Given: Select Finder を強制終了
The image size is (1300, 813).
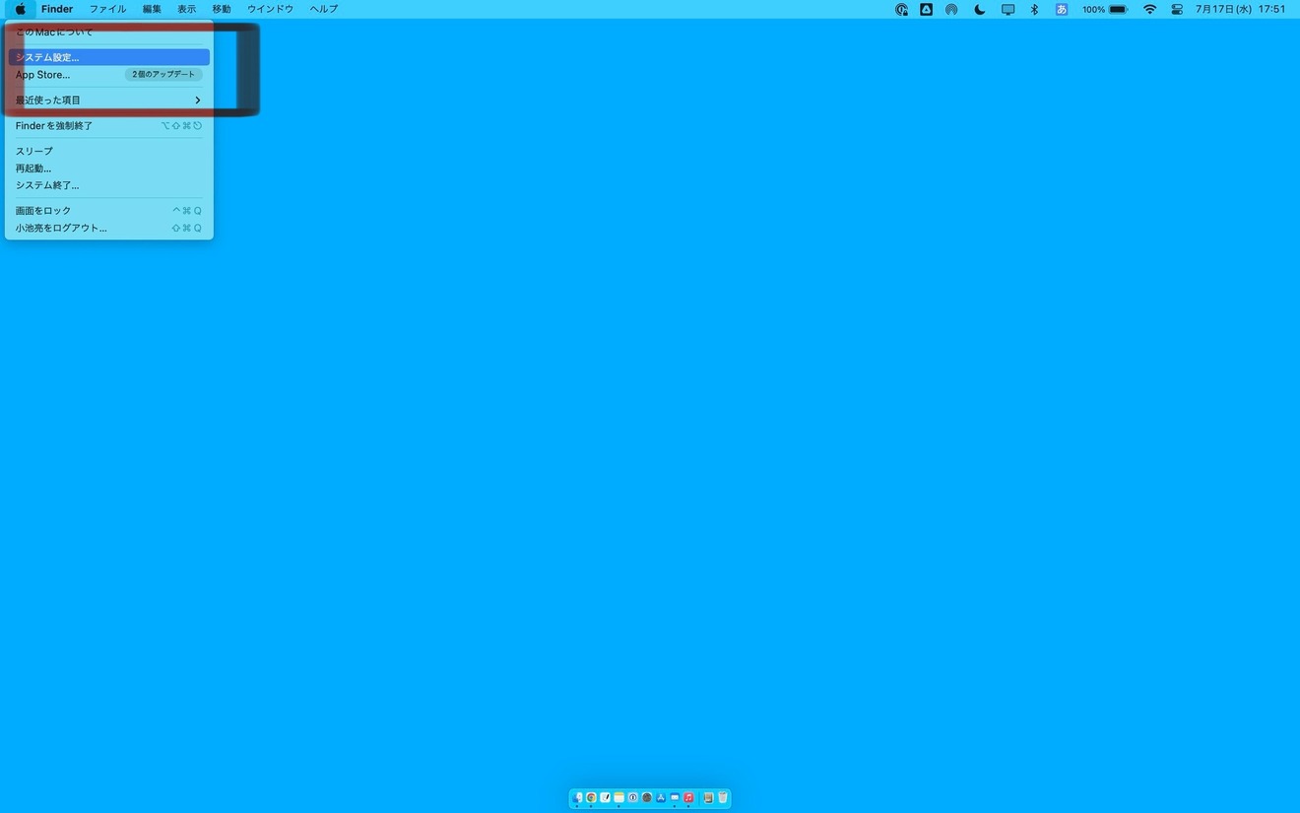Looking at the screenshot, I should (108, 126).
